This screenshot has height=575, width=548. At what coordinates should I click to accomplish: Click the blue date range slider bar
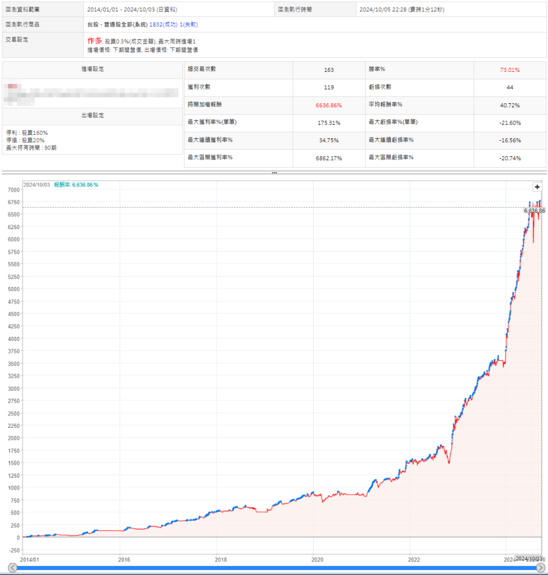click(277, 568)
